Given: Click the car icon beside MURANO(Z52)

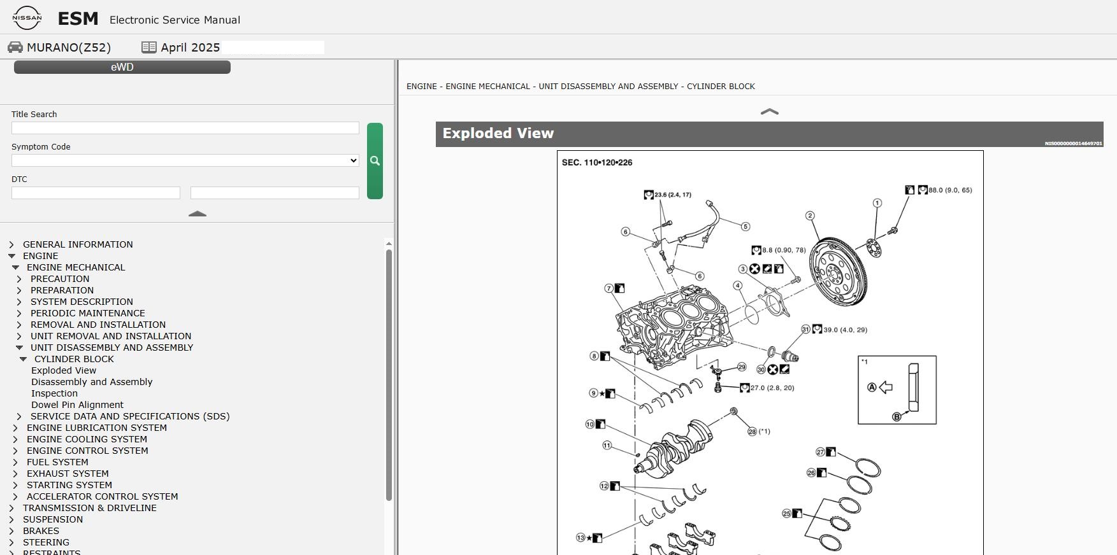Looking at the screenshot, I should tap(15, 47).
